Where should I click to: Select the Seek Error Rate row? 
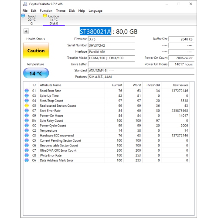pyautogui.click(x=106, y=111)
